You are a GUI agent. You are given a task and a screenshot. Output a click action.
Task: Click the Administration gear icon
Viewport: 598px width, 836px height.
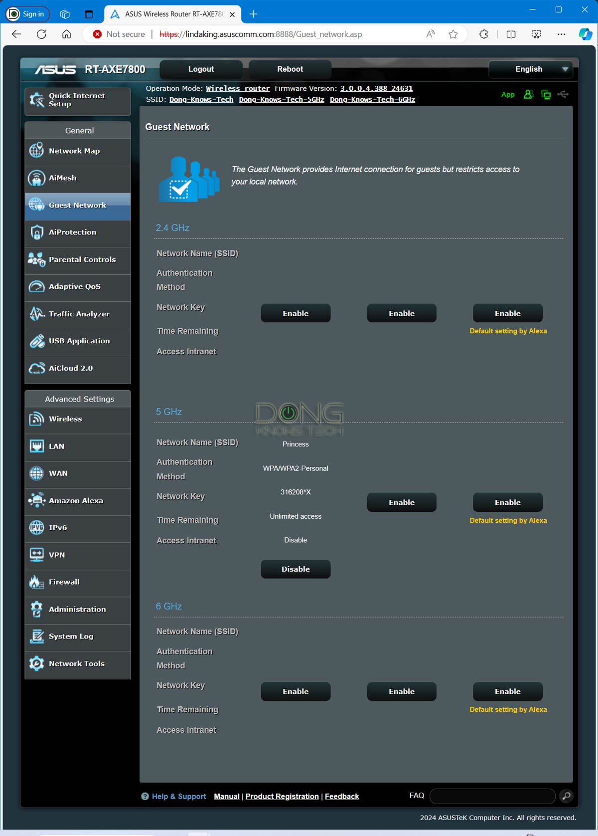tap(36, 609)
